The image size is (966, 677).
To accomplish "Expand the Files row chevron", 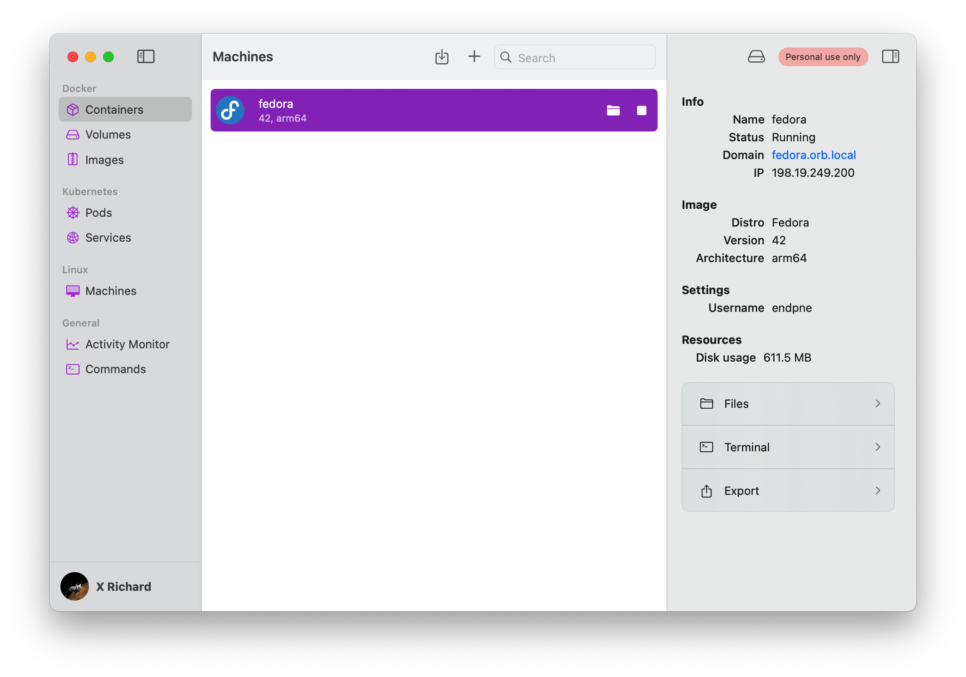I will tap(878, 403).
